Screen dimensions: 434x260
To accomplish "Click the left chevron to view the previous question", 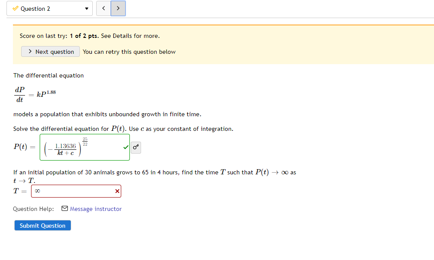I will pos(103,8).
